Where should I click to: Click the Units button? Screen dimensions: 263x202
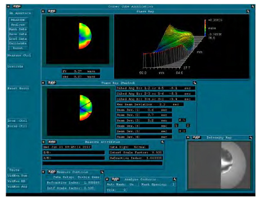15,170
